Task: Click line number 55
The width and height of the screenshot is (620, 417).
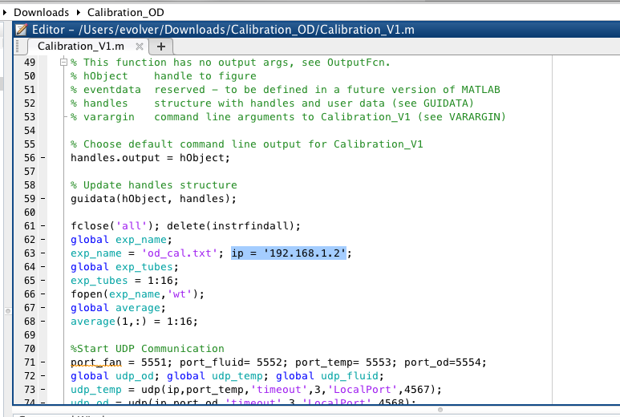Action: (x=30, y=144)
